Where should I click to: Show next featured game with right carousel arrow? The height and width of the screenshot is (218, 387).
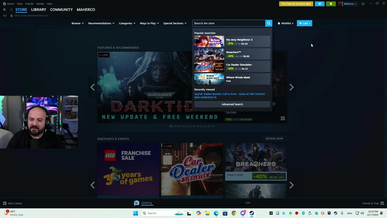[291, 87]
